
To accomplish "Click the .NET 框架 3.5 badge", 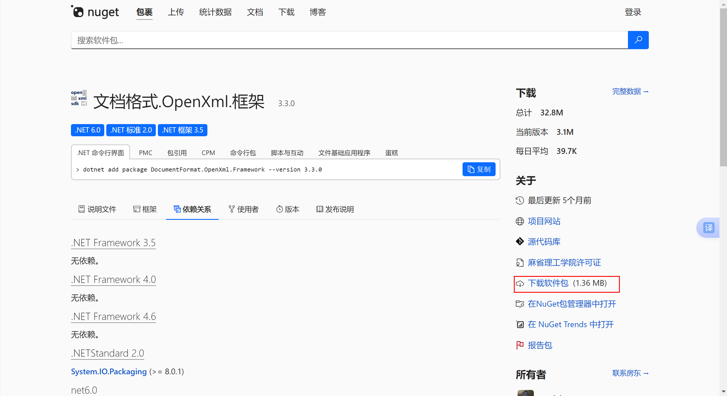I will tap(182, 130).
